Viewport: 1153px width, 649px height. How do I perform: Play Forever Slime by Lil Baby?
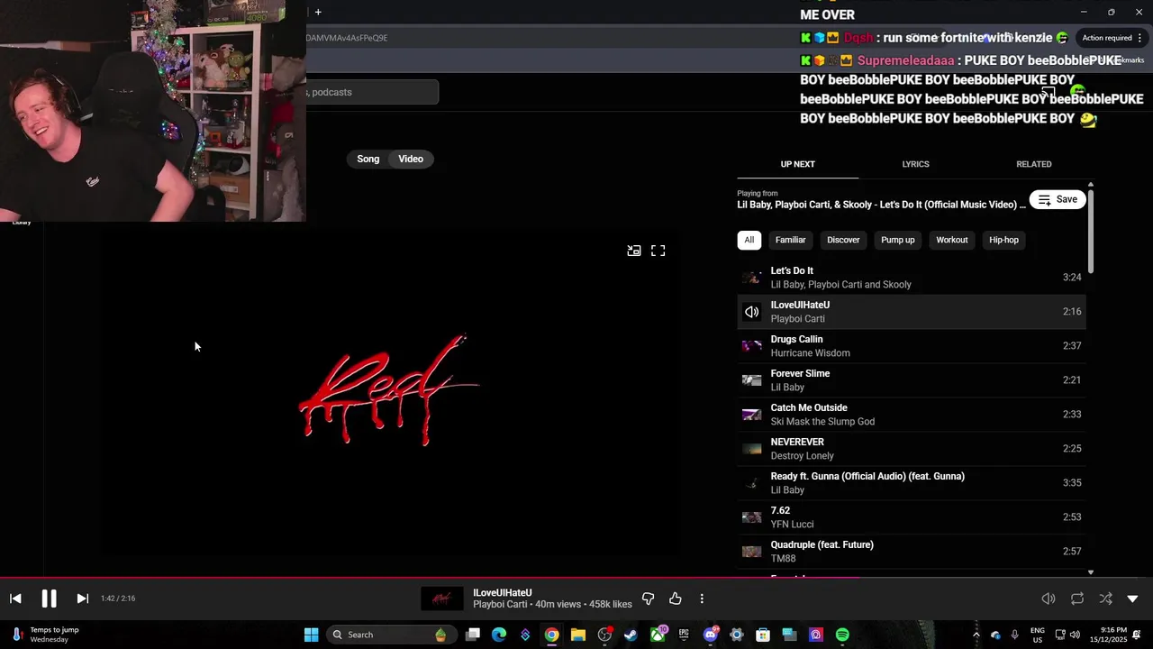[911, 380]
